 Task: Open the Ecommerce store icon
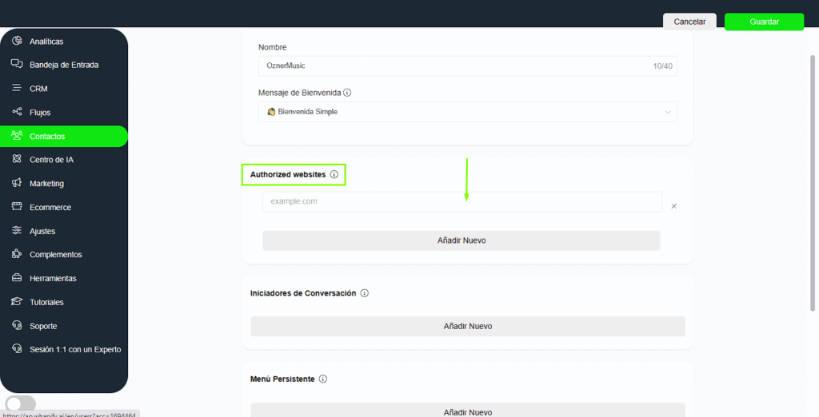point(17,207)
